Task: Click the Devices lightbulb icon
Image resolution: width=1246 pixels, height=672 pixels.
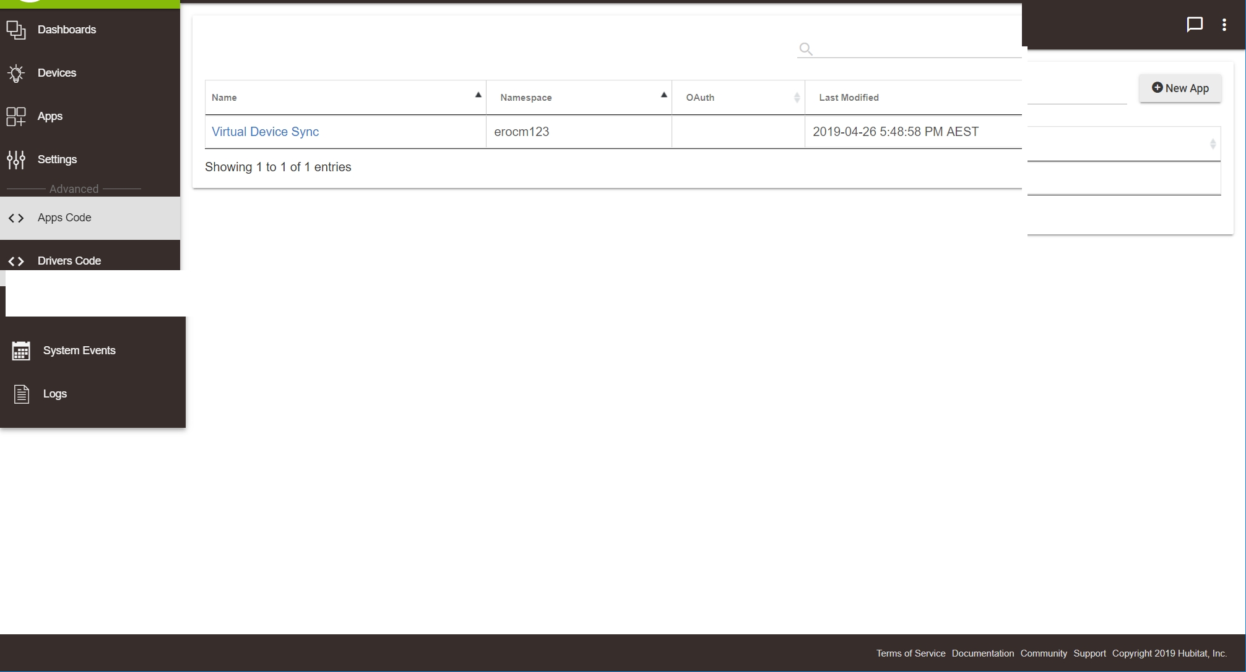Action: click(16, 73)
